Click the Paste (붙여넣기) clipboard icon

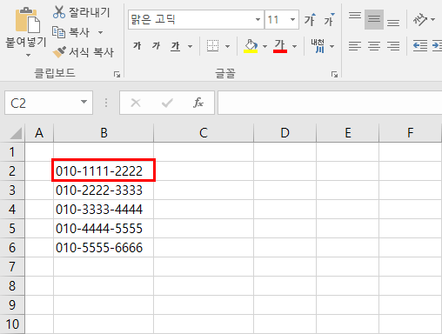(28, 20)
